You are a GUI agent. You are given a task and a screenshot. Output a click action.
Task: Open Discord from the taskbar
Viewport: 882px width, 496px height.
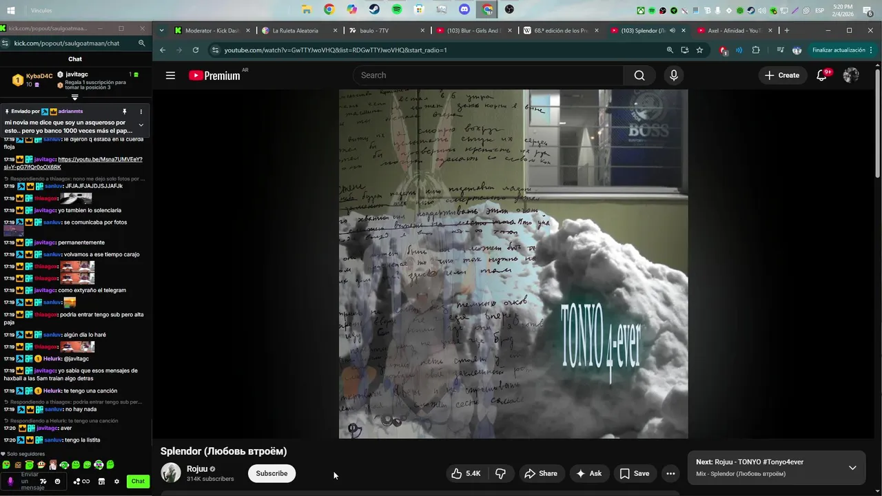pyautogui.click(x=464, y=10)
